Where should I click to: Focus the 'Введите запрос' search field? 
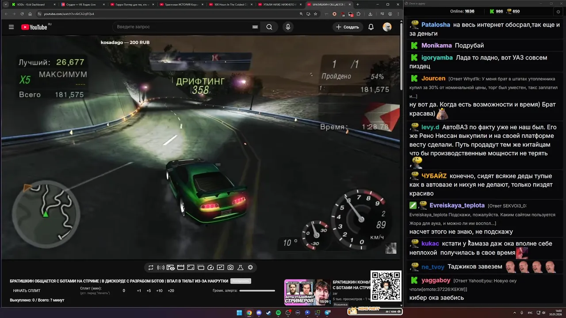[186, 27]
